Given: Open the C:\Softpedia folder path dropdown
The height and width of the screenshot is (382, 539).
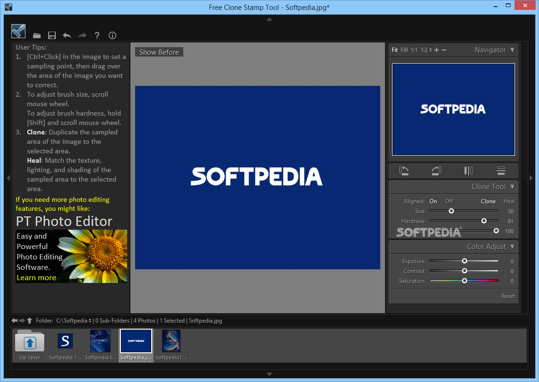Looking at the screenshot, I should (74, 321).
